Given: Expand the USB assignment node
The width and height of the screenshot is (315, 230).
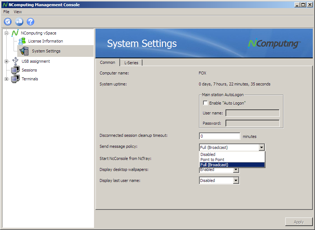Looking at the screenshot, I should tap(7, 61).
